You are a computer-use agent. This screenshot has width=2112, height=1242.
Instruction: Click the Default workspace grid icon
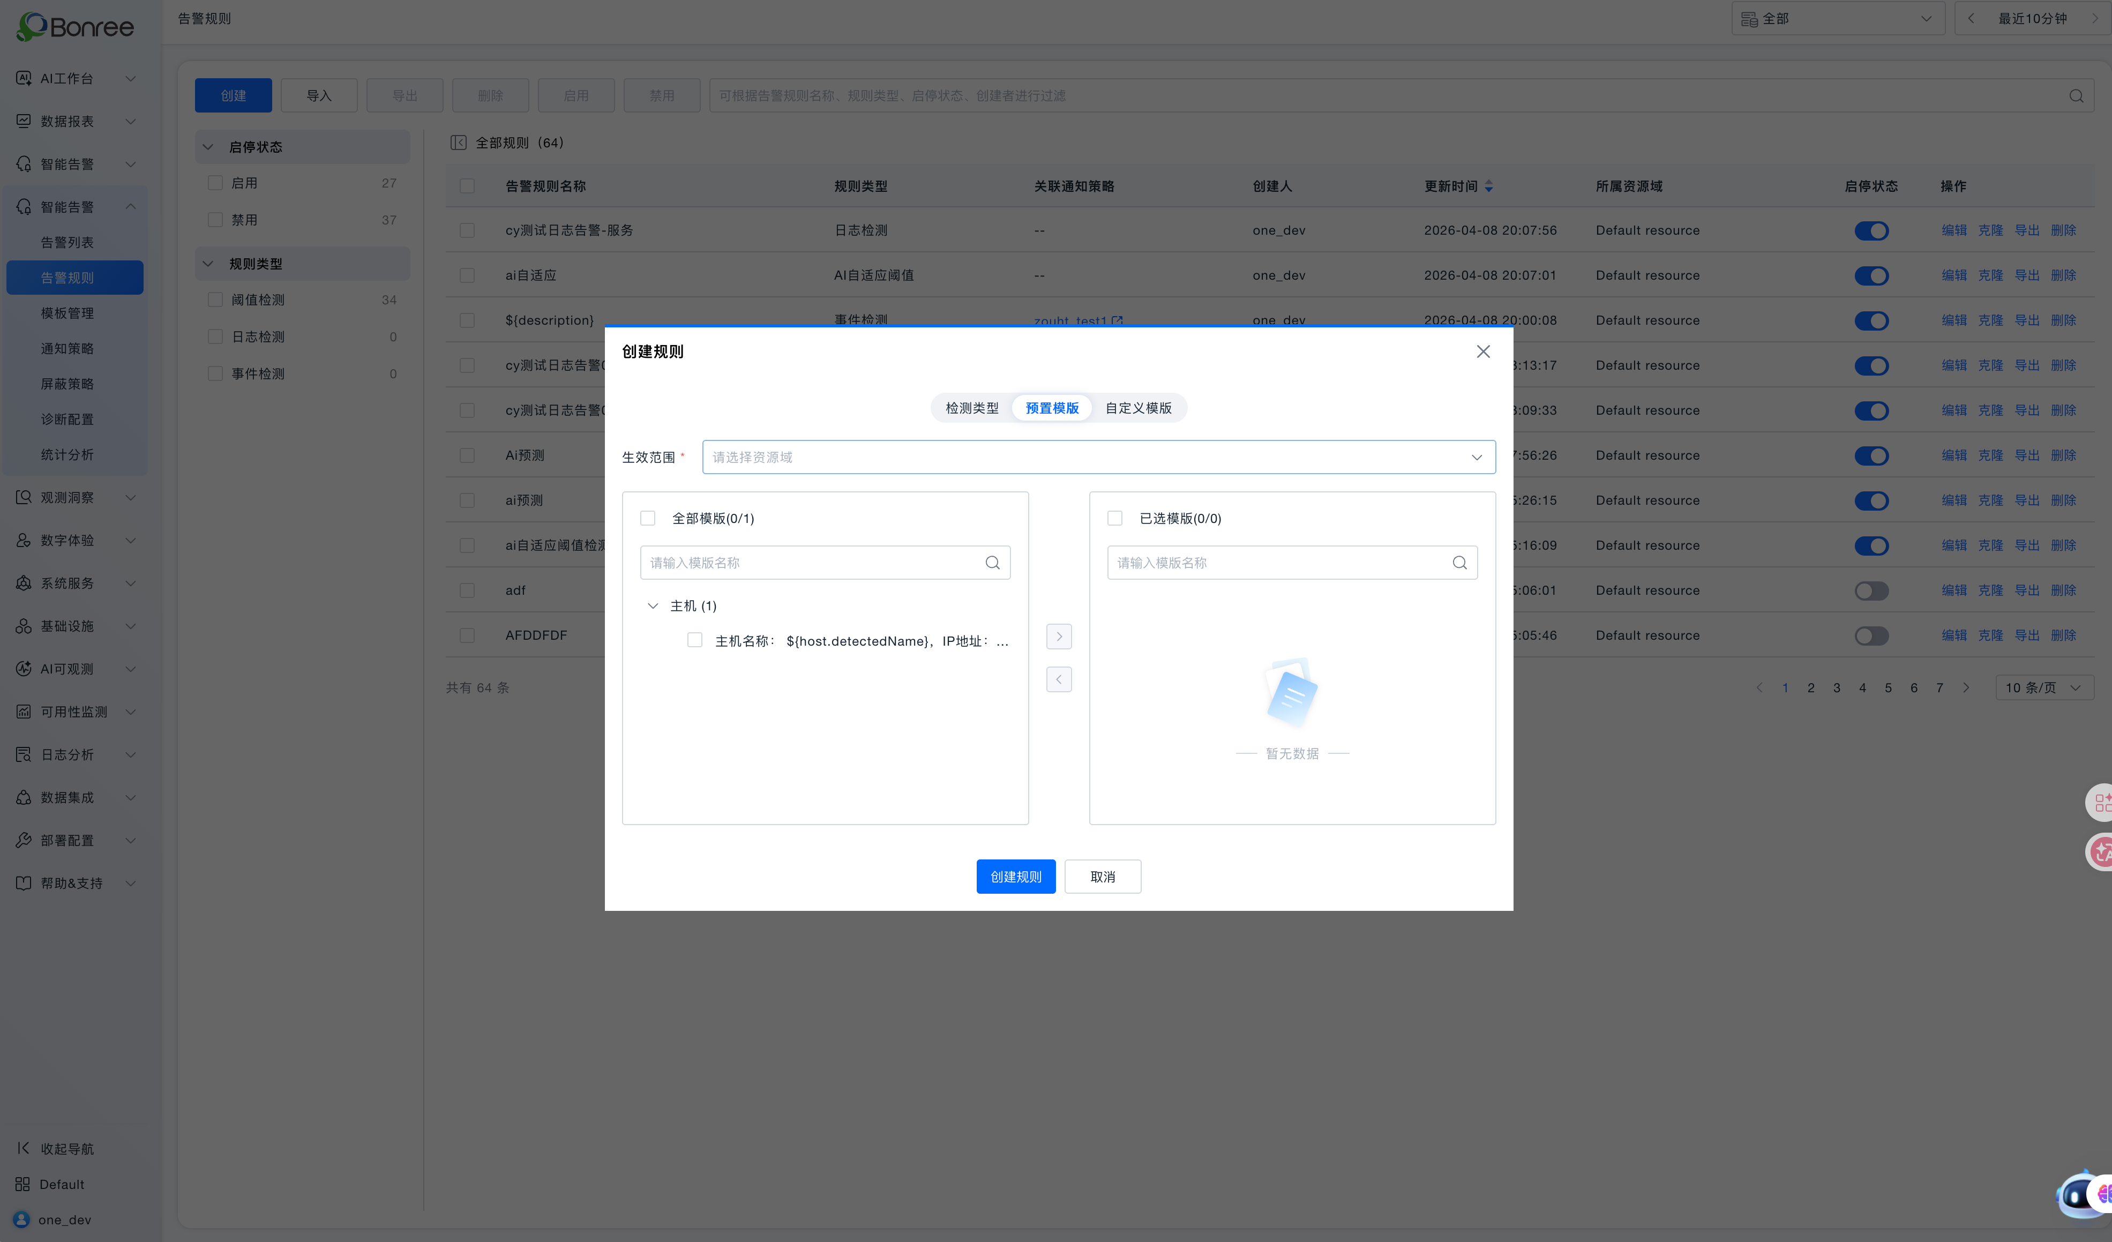(x=23, y=1184)
